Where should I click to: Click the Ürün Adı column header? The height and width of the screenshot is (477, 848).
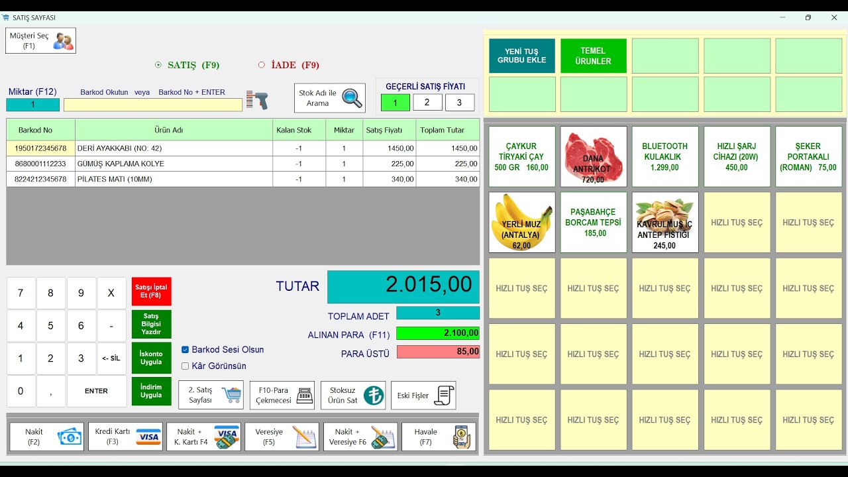174,130
